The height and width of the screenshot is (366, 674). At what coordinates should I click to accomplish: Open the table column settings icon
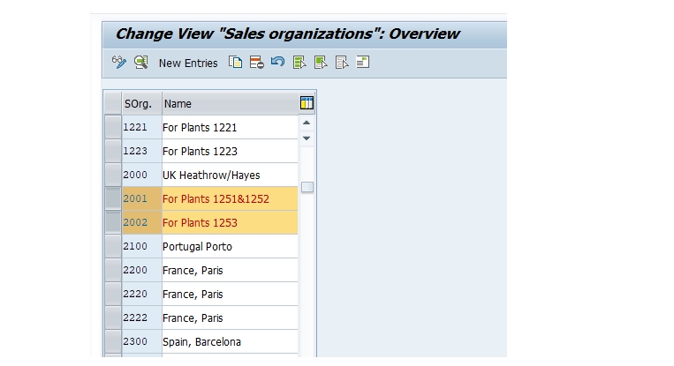(307, 103)
